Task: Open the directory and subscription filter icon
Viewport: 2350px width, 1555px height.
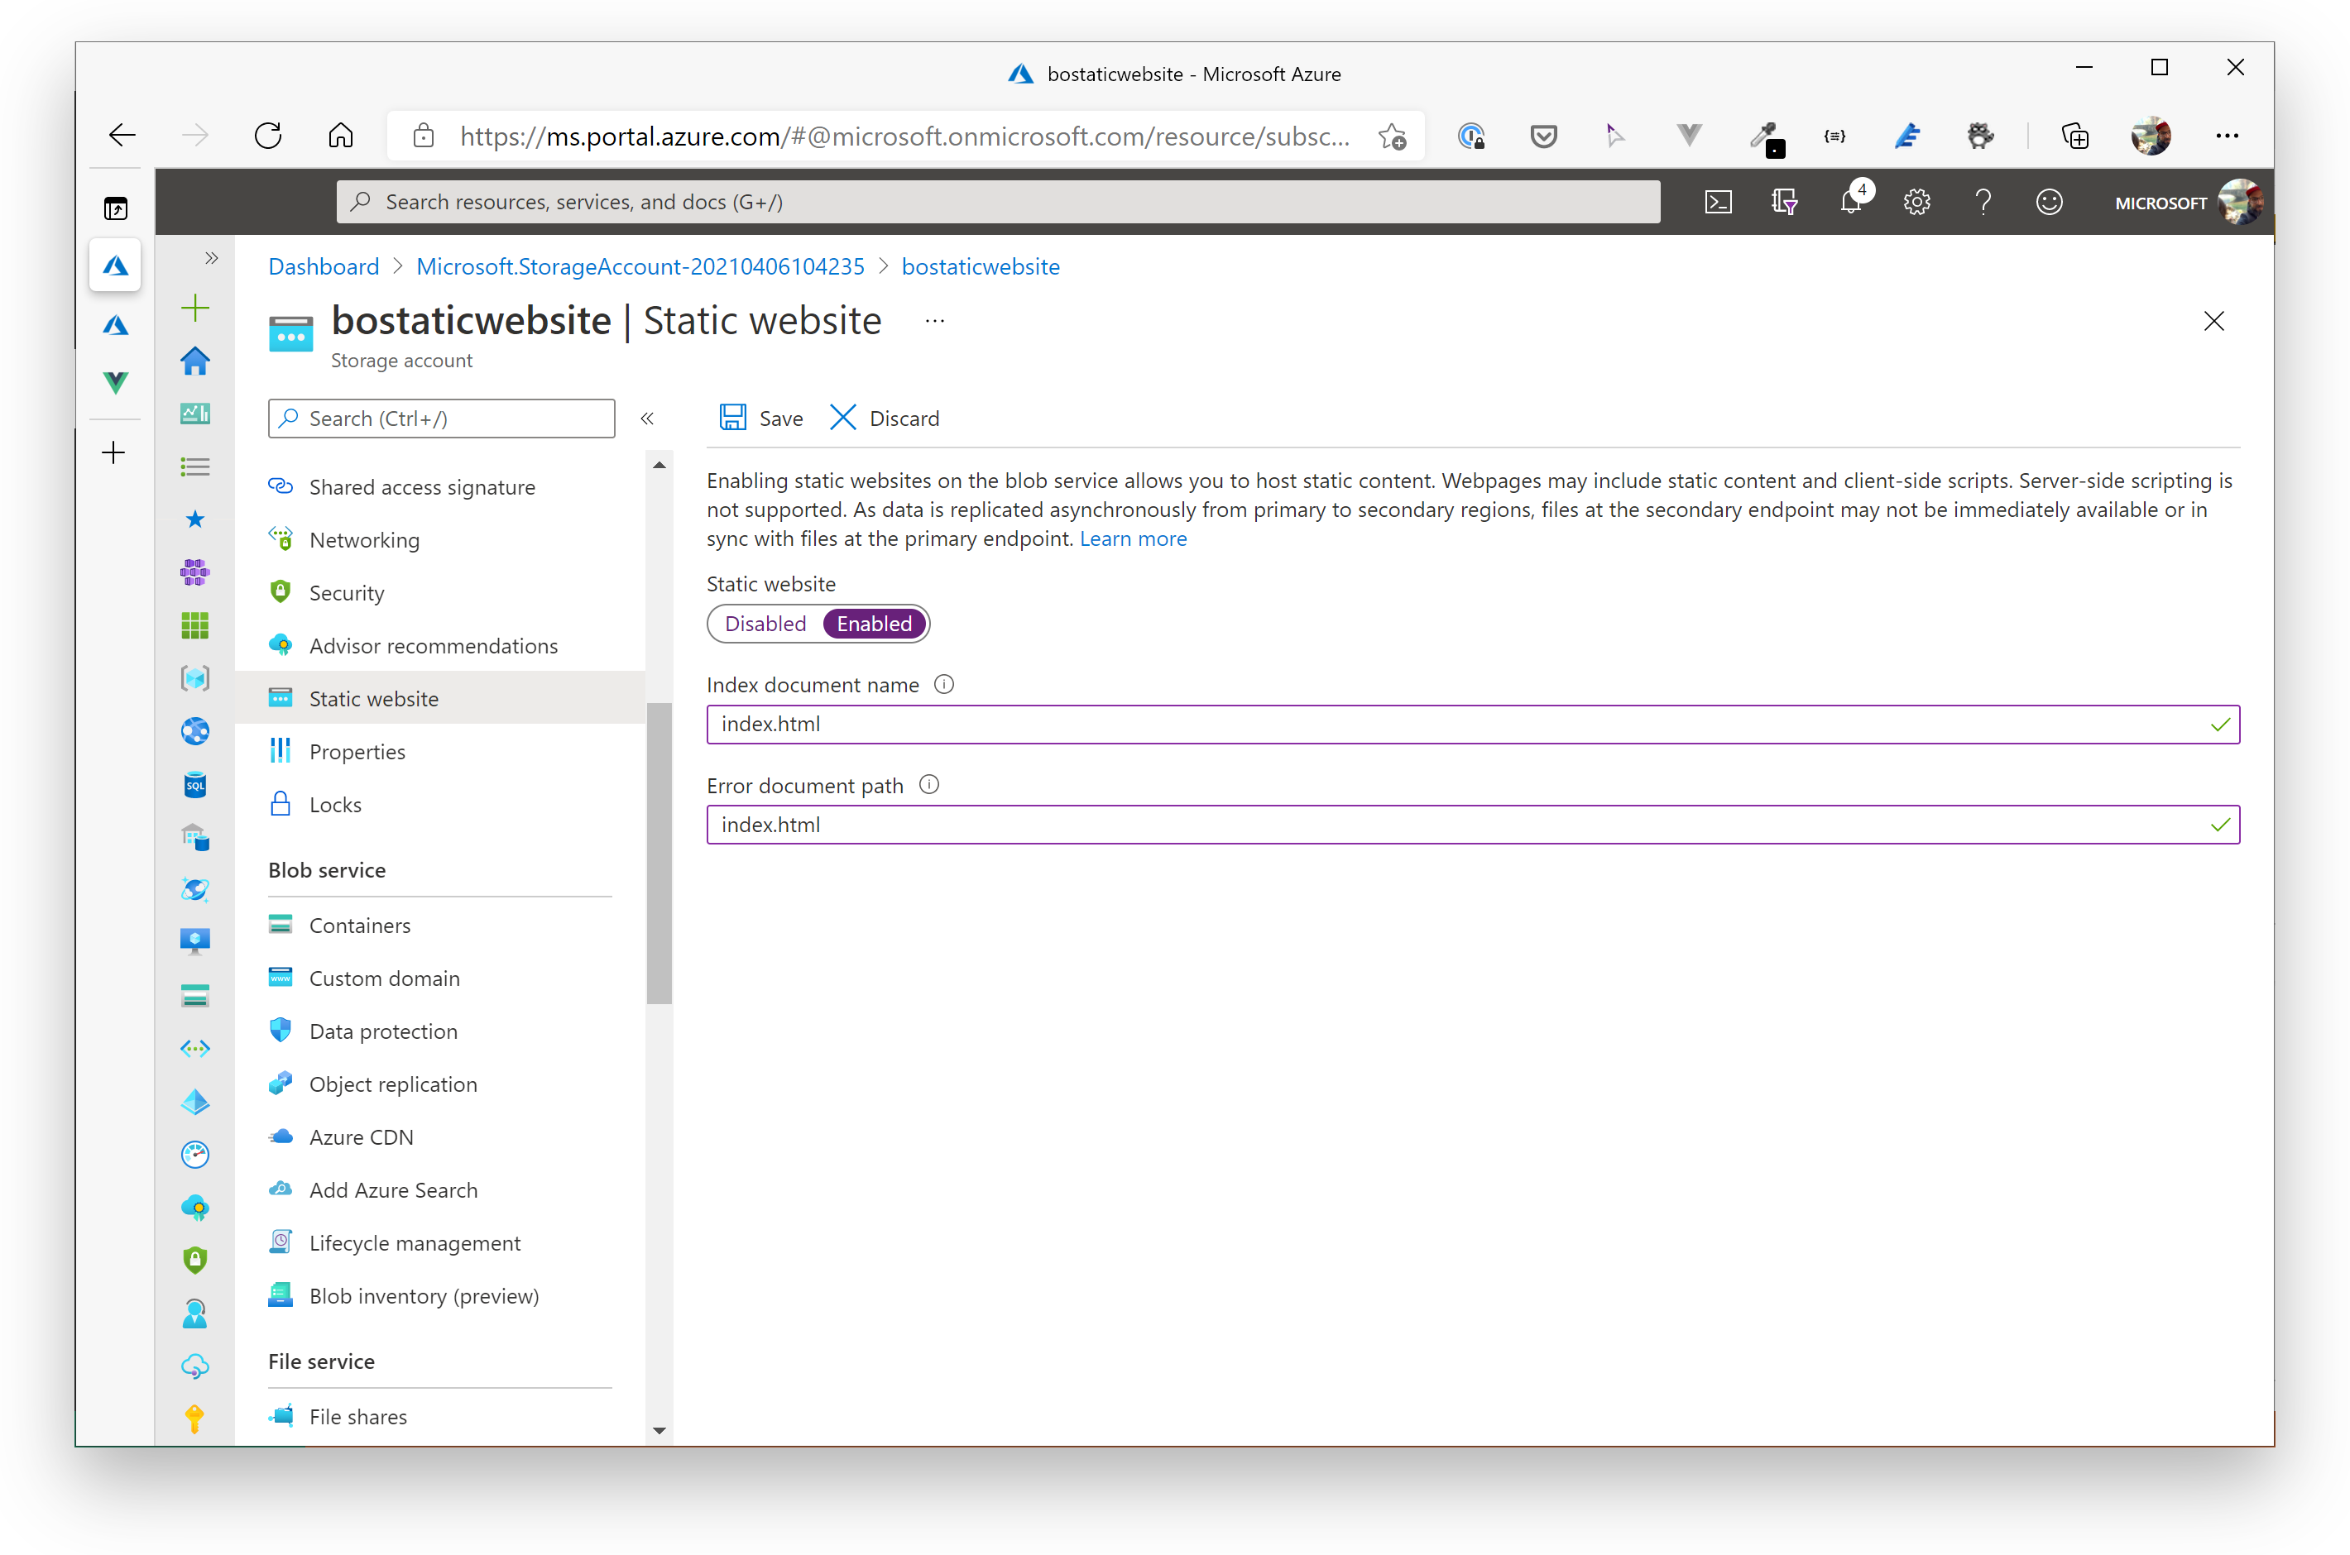Action: (1783, 201)
